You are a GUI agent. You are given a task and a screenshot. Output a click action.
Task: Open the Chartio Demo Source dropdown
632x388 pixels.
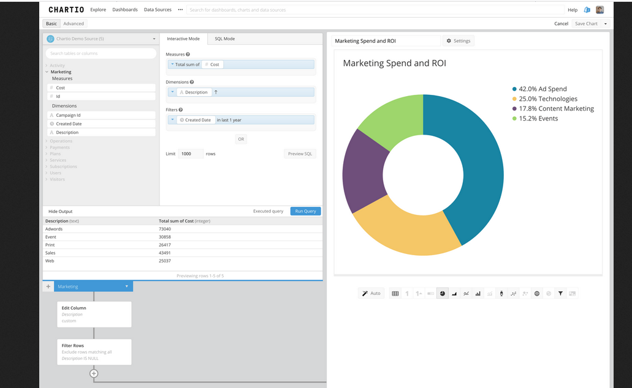tap(101, 39)
